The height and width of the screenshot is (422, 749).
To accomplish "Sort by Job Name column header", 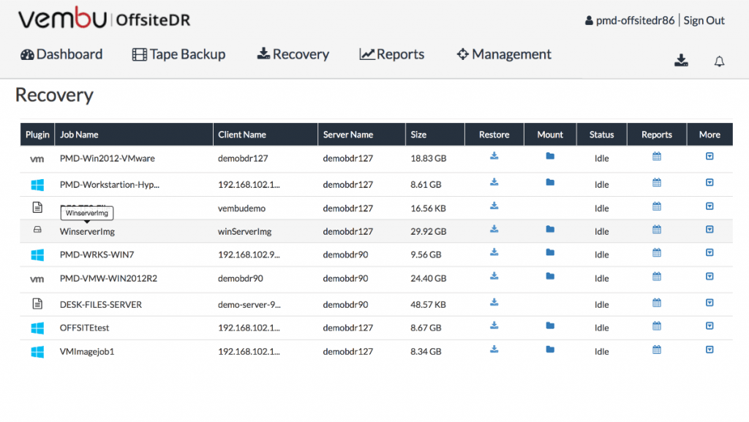I will click(79, 135).
